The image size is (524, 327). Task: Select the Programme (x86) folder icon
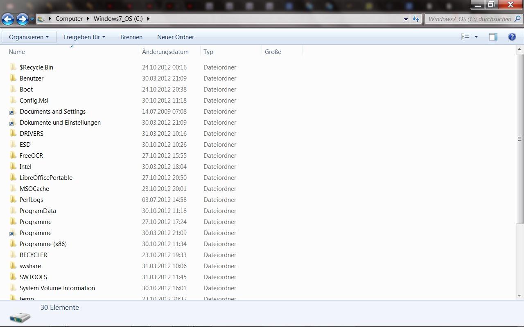13,244
